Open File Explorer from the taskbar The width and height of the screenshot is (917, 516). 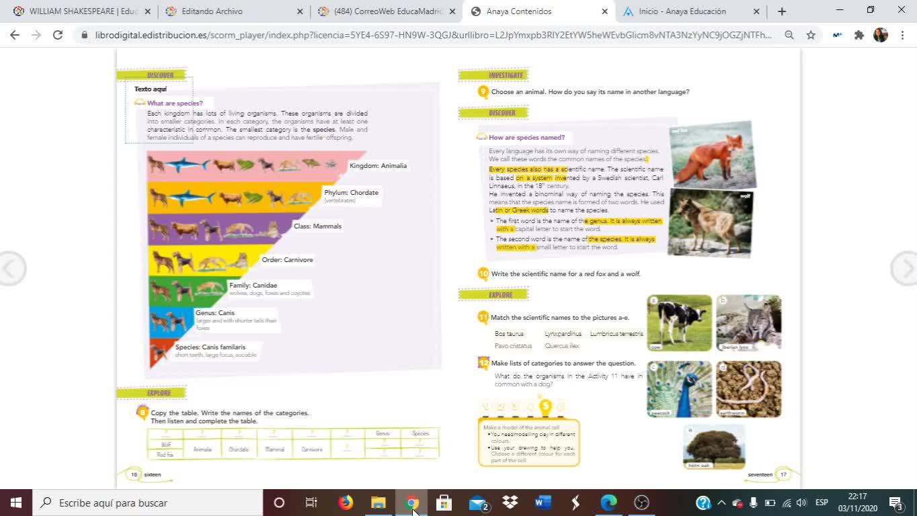(378, 503)
